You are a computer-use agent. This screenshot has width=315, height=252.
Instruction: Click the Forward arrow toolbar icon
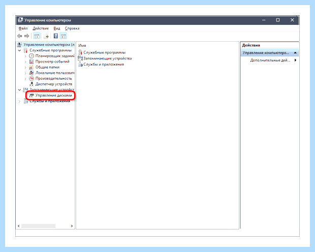click(26, 36)
